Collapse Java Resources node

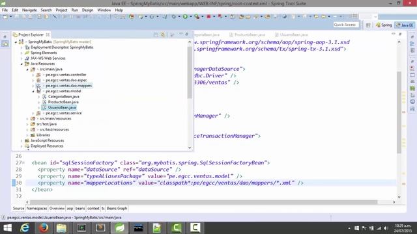pyautogui.click(x=22, y=64)
